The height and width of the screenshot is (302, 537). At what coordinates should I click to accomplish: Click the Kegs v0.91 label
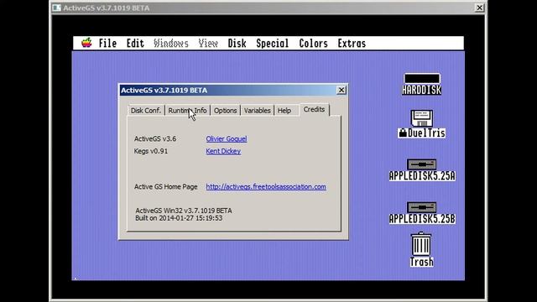click(x=151, y=151)
